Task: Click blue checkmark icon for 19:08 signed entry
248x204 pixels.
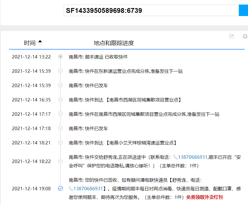Action: [60, 188]
